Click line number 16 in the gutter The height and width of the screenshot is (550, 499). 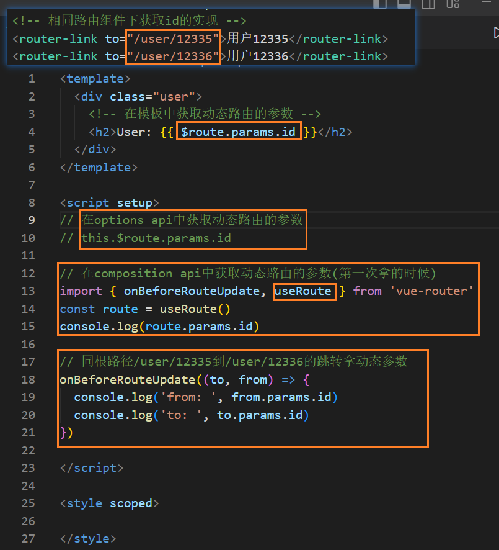click(x=28, y=344)
